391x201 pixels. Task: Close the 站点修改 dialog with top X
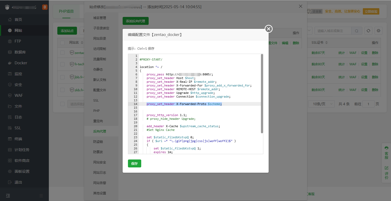coord(300,6)
